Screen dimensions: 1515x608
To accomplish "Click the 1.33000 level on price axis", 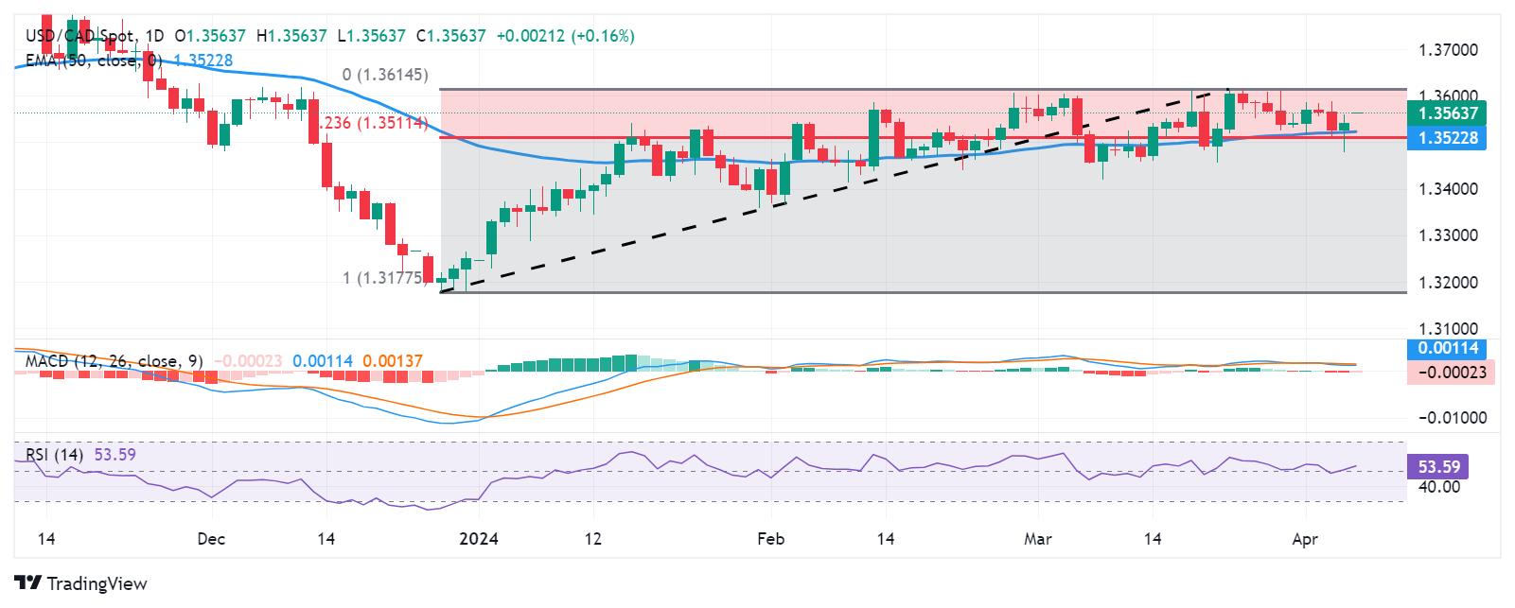I will coord(1447,235).
